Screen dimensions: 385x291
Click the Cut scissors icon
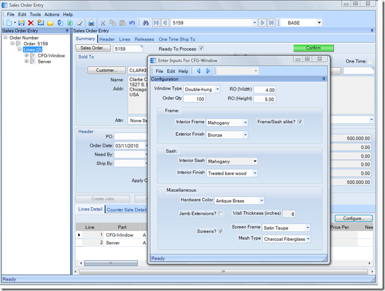[103, 23]
